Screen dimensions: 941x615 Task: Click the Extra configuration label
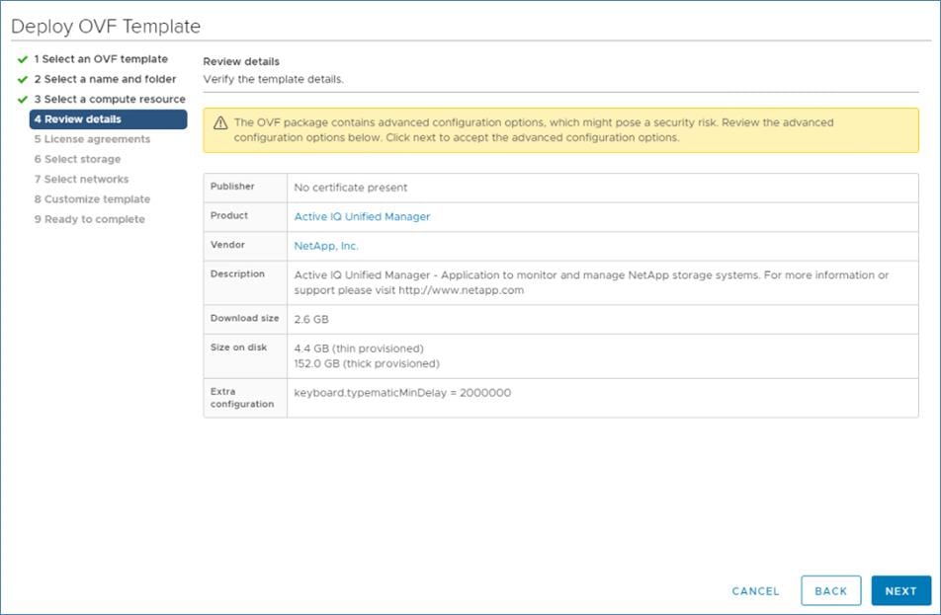click(x=242, y=398)
